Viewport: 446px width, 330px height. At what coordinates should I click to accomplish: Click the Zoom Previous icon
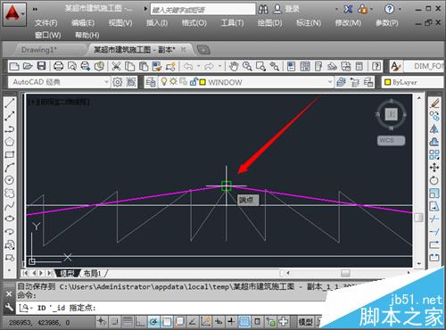pos(275,66)
